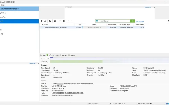Click the torrent Hash value
169x105 pixels.
(x=68, y=93)
